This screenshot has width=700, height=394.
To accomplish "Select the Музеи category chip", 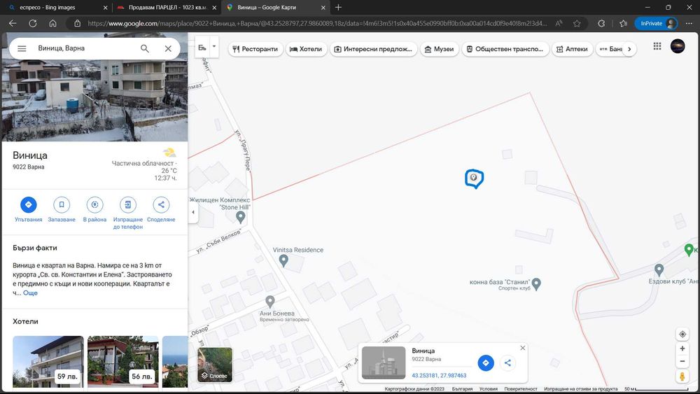I will point(439,49).
